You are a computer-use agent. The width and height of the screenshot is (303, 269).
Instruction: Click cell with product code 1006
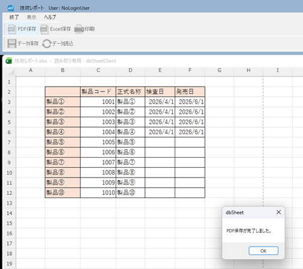[x=98, y=152]
